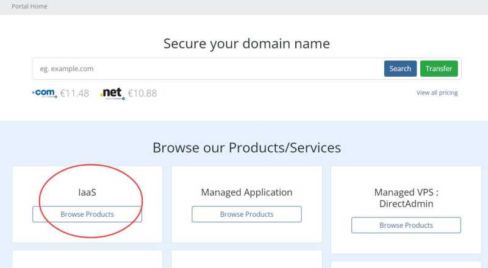Select the €10.88 .net price
Image resolution: width=488 pixels, height=268 pixels.
coord(143,93)
